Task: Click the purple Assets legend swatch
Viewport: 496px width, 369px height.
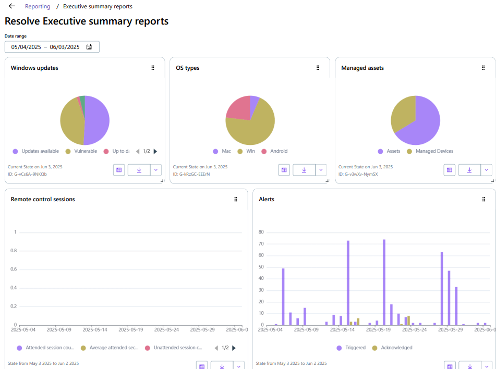Action: point(381,151)
